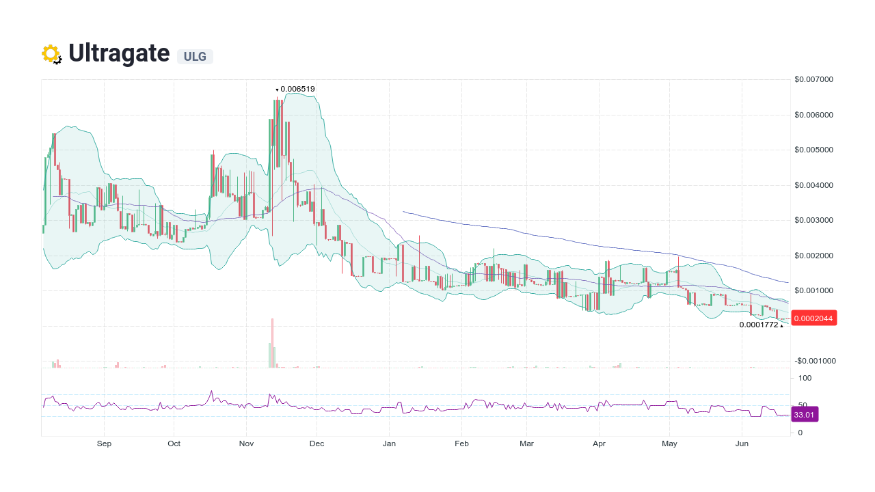This screenshot has width=875, height=492.
Task: Click the 100 mark on the RSI scale
Action: (805, 378)
